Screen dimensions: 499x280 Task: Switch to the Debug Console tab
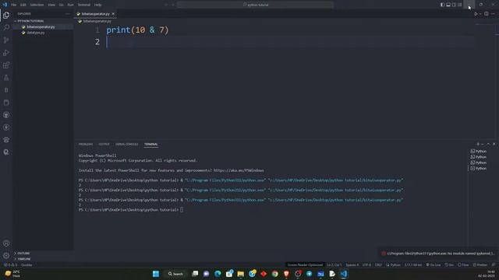126,144
